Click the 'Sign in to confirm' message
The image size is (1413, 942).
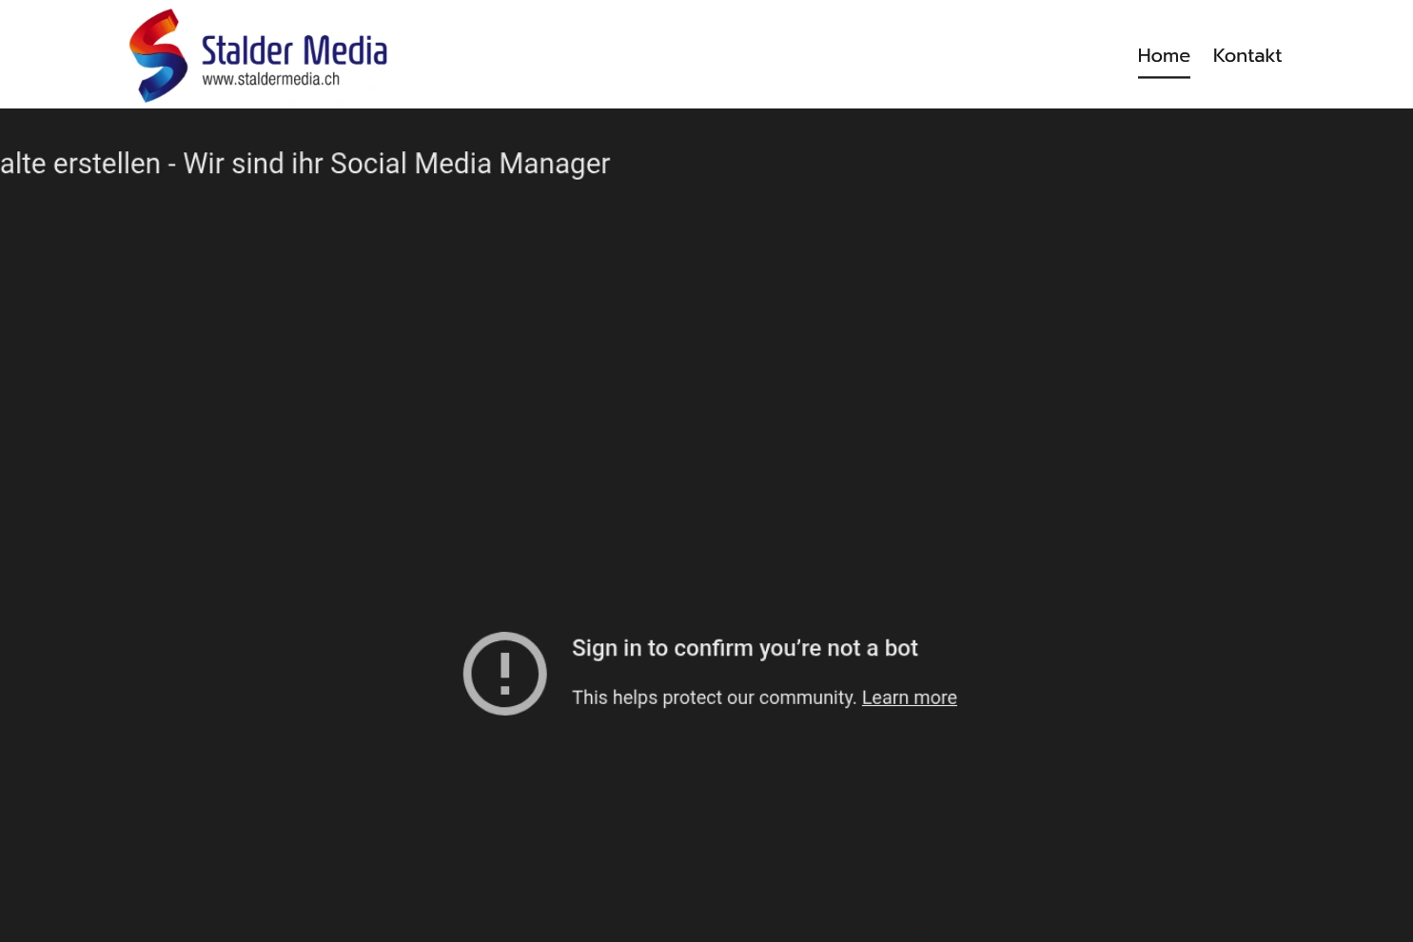coord(744,648)
